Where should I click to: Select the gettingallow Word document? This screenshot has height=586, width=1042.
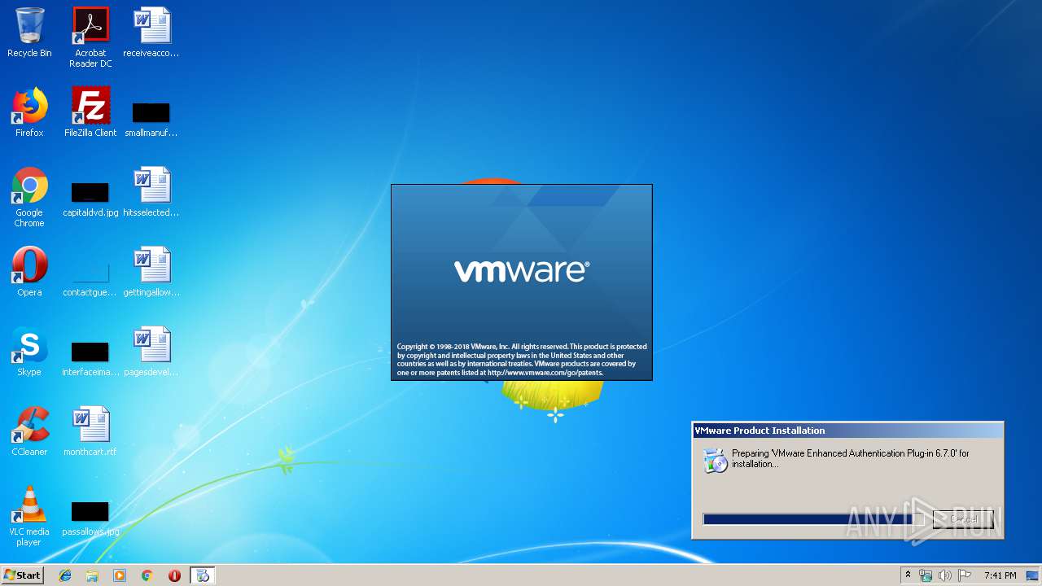(151, 273)
